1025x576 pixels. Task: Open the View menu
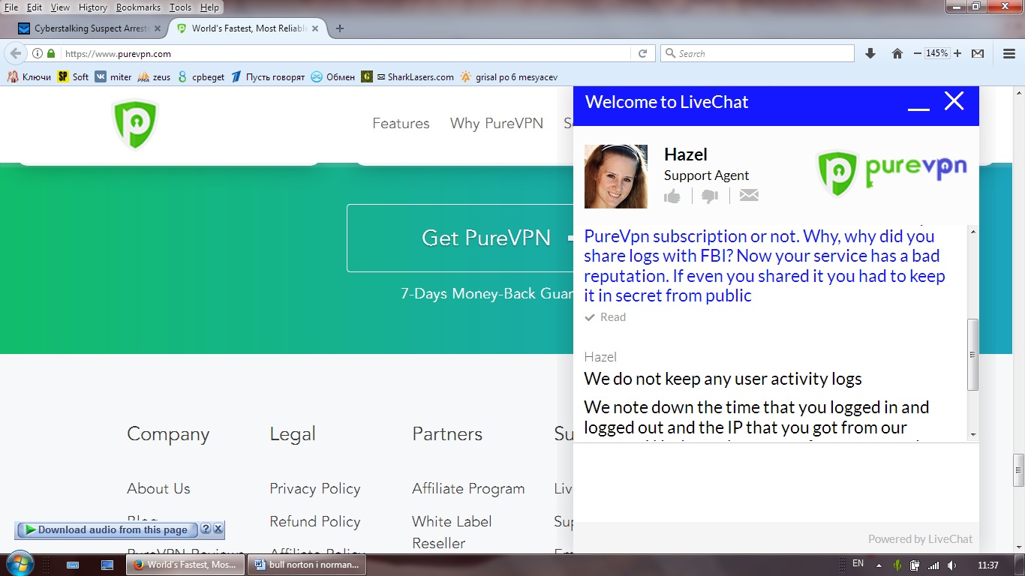(x=60, y=7)
